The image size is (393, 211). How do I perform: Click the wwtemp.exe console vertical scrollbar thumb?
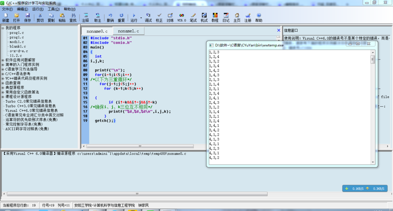coord(373,60)
